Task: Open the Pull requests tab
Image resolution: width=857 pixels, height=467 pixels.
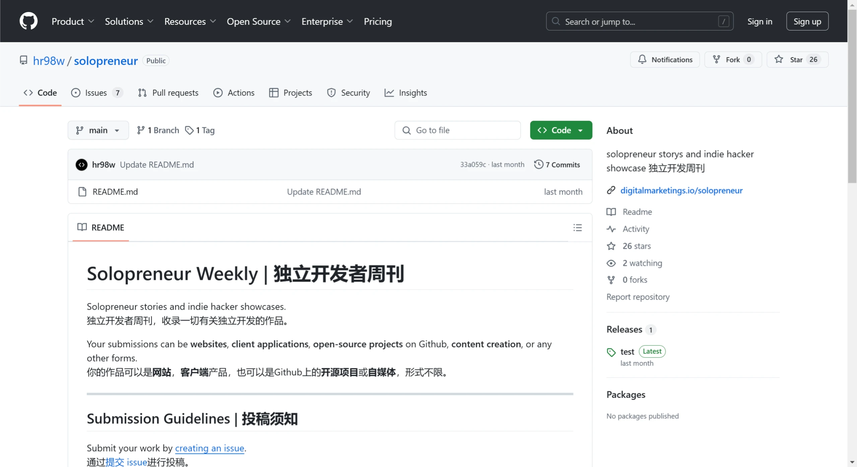Action: tap(168, 92)
